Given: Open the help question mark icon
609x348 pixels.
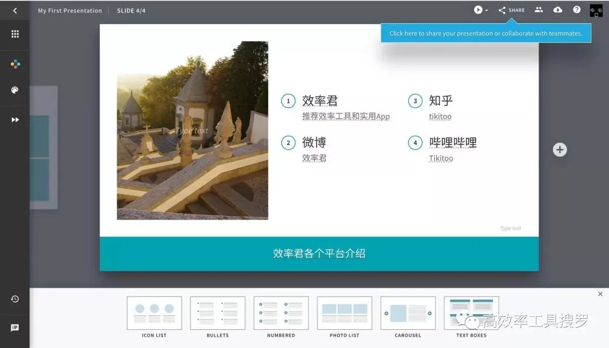Looking at the screenshot, I should 577,10.
